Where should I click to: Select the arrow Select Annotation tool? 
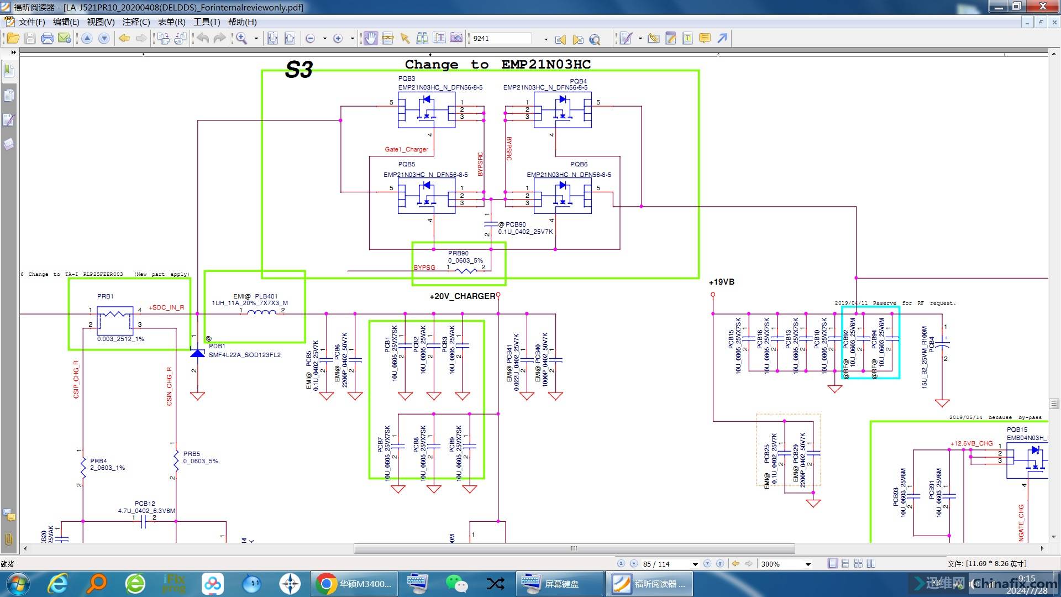coord(405,38)
